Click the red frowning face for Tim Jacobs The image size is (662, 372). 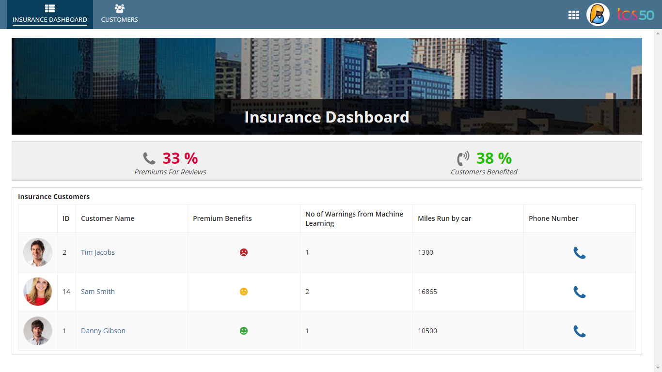(244, 252)
